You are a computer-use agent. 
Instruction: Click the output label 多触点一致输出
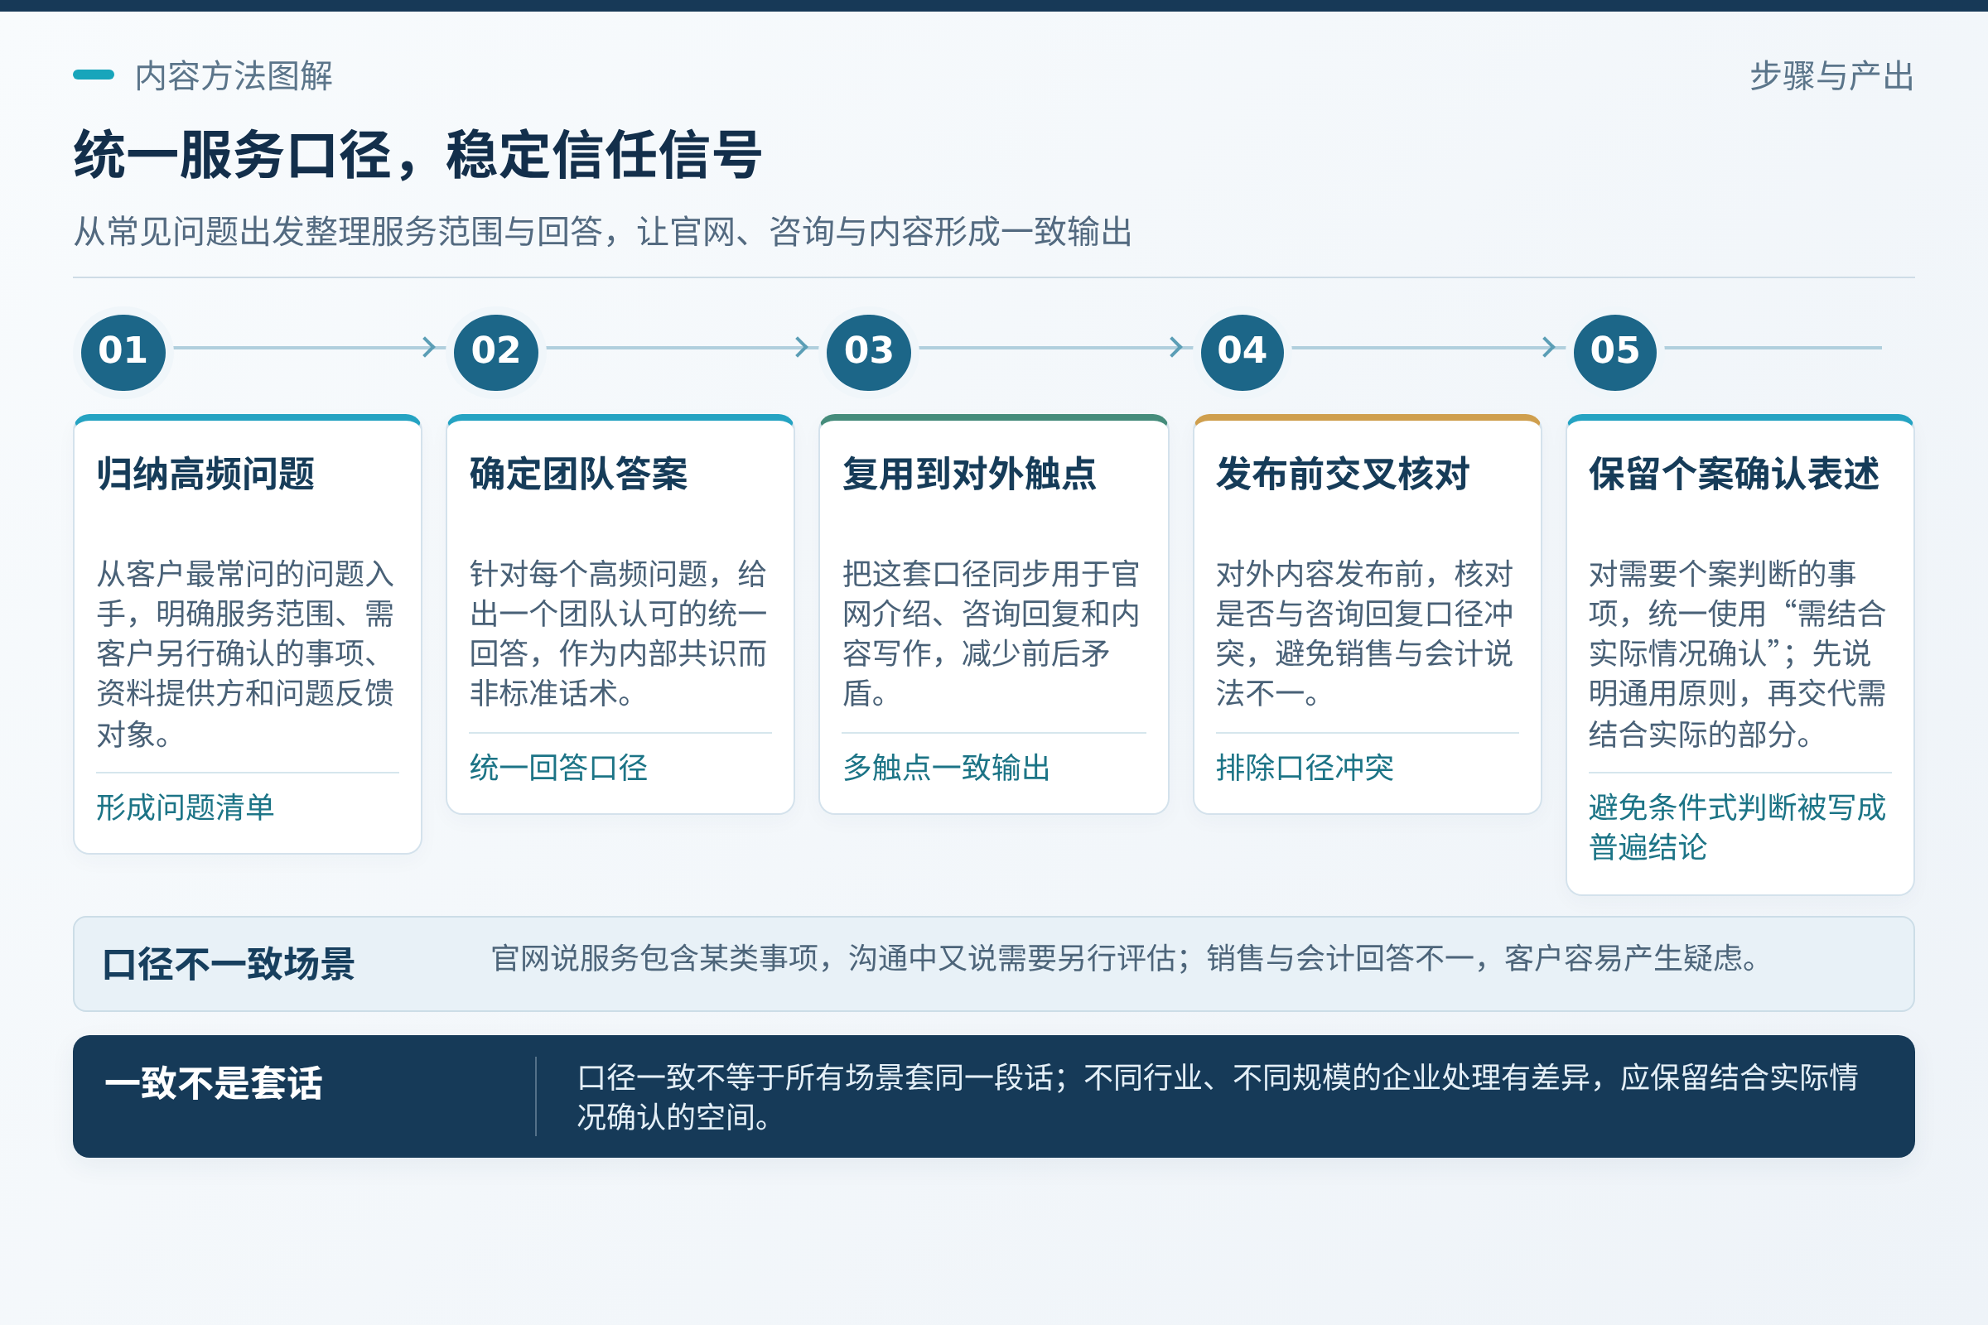point(947,768)
